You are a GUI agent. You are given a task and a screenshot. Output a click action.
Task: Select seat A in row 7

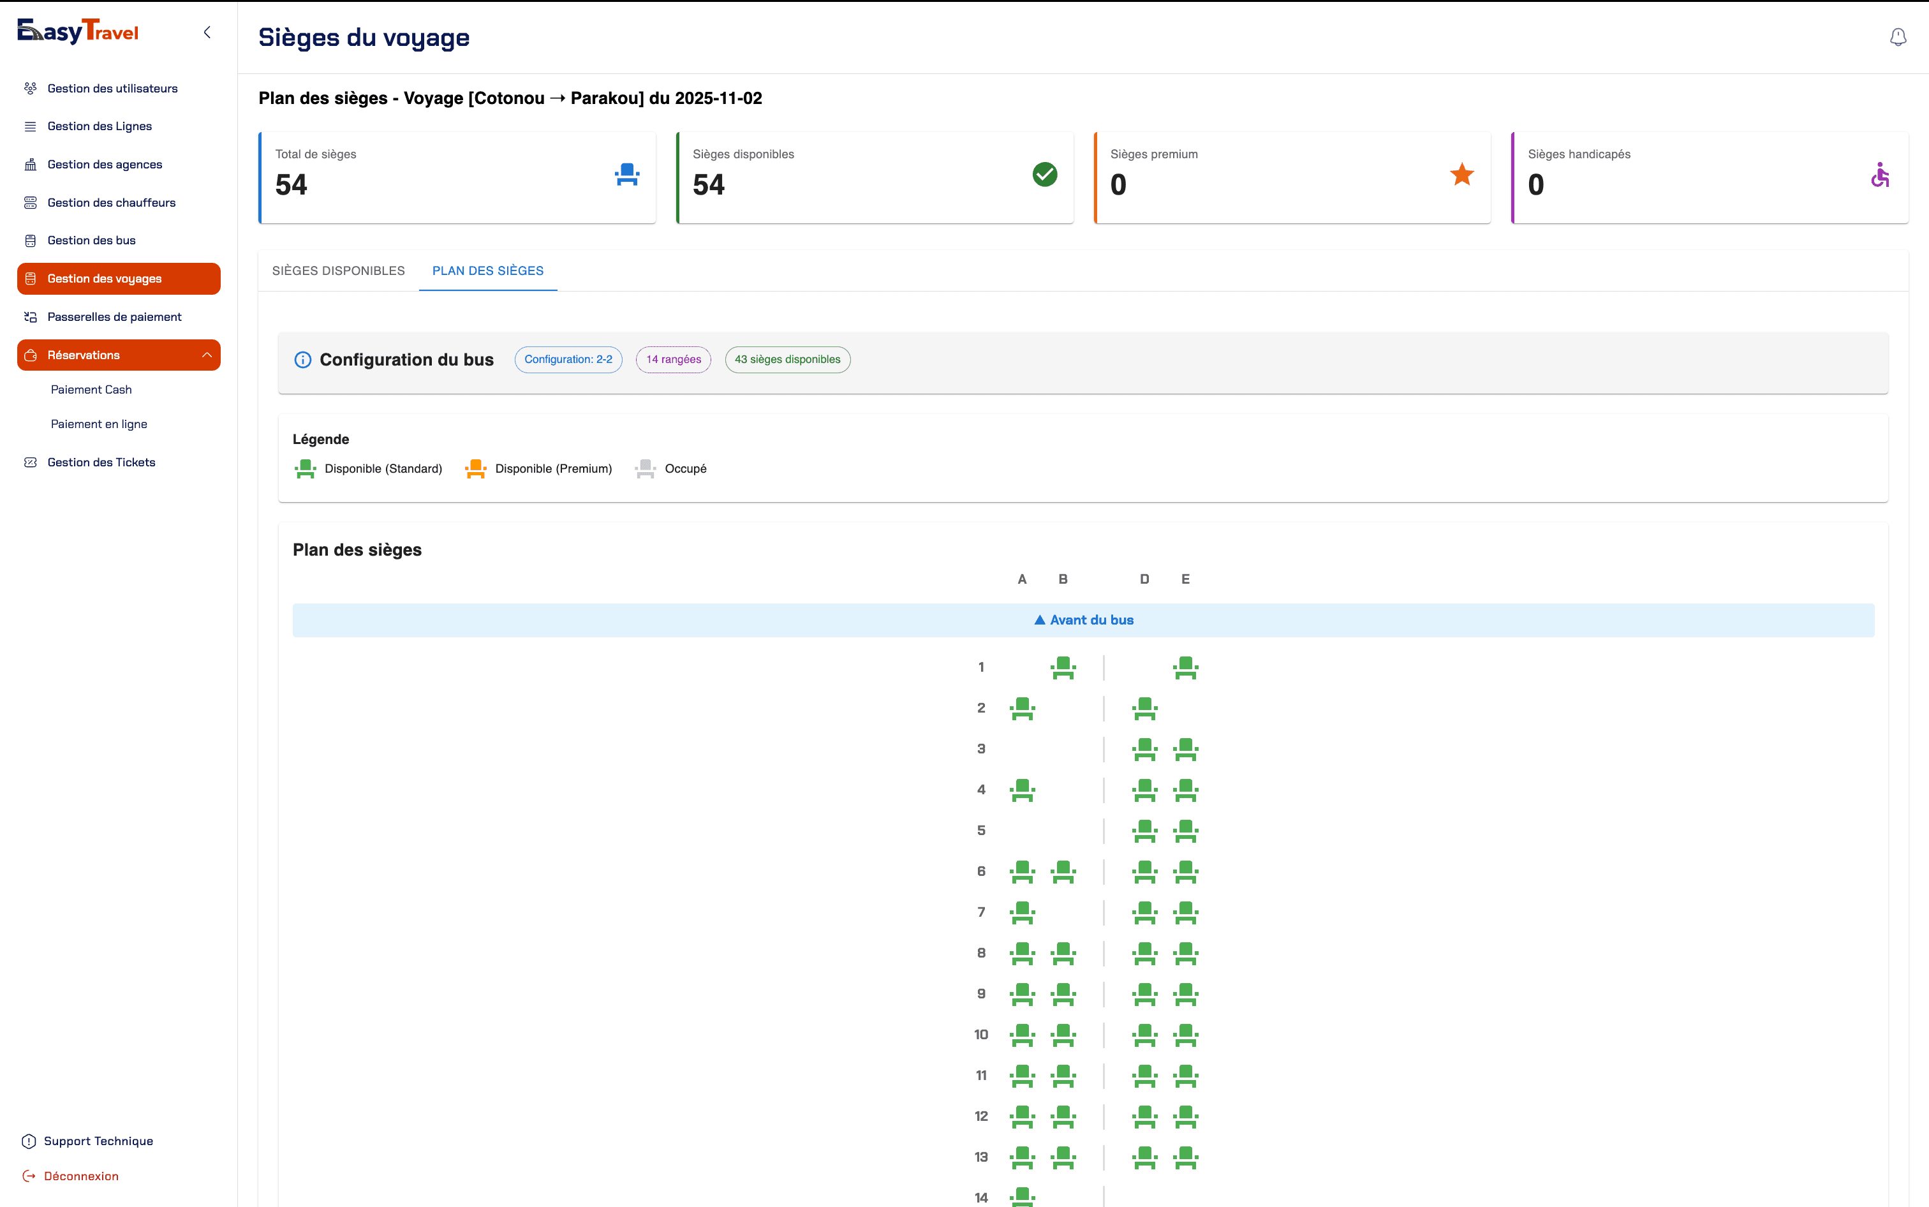tap(1023, 912)
